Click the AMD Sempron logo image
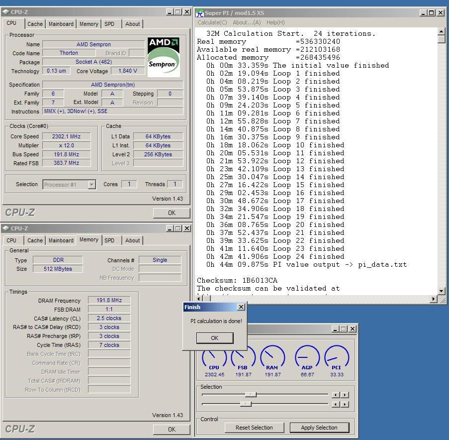 pyautogui.click(x=164, y=57)
